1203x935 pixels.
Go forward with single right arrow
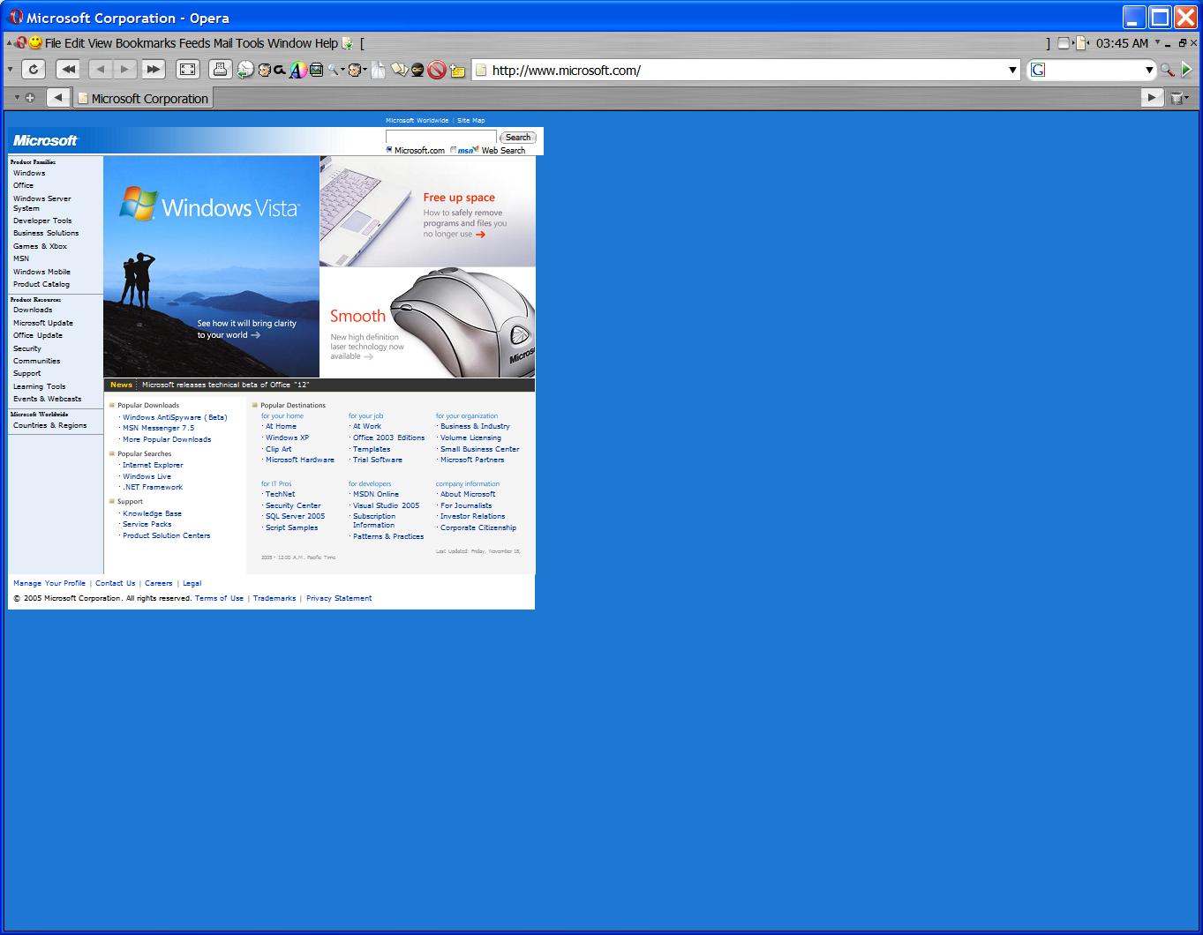[125, 70]
